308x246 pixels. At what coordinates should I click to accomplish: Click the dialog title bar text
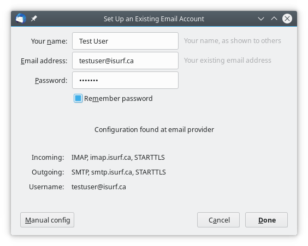(x=154, y=19)
